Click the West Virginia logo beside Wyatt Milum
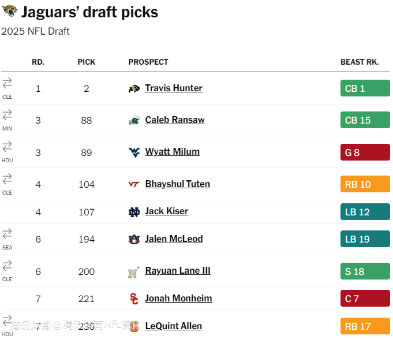393x339 pixels. click(134, 152)
